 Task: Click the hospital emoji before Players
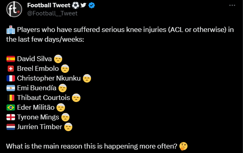coord(11,30)
